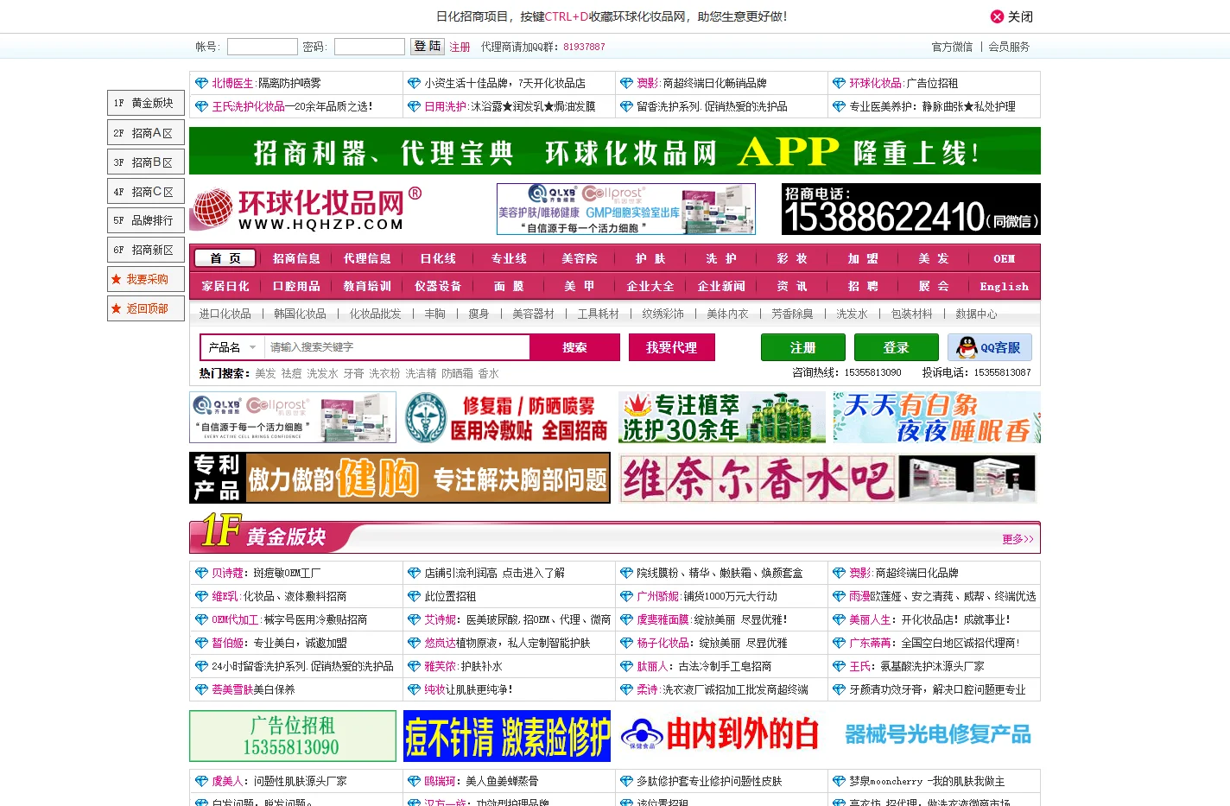The height and width of the screenshot is (806, 1230).
Task: Click diamond icon beside 柔诗
Action: coord(626,689)
